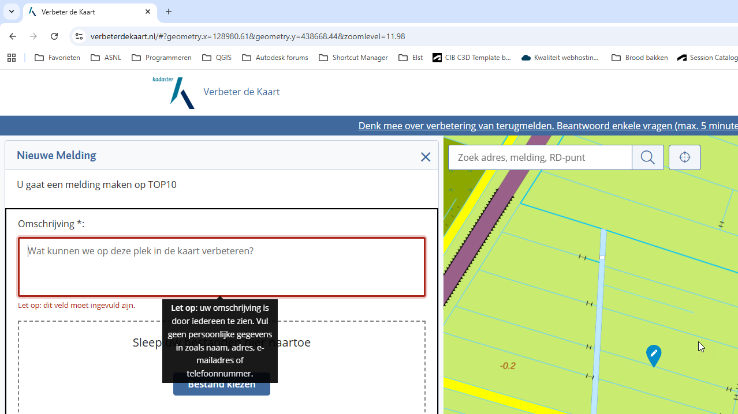Reload the page with refresh icon
This screenshot has width=738, height=414.
pyautogui.click(x=54, y=36)
